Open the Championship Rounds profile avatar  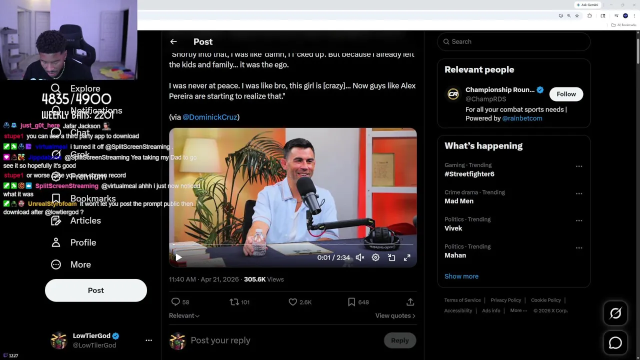point(453,94)
